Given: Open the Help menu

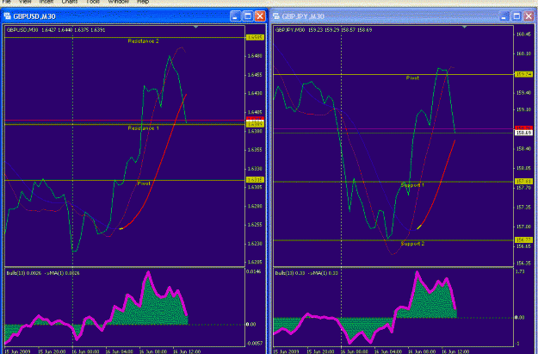Looking at the screenshot, I should (x=143, y=2).
